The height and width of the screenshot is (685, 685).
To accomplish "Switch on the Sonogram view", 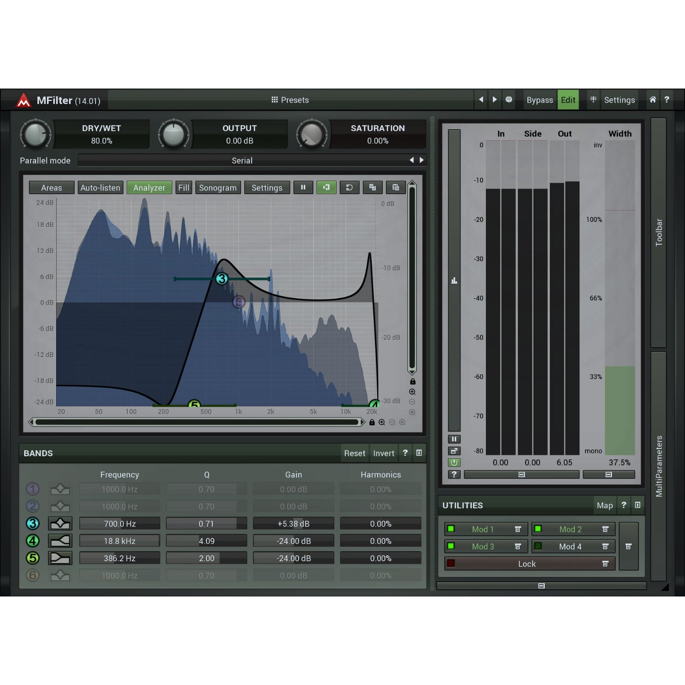I will click(x=218, y=188).
